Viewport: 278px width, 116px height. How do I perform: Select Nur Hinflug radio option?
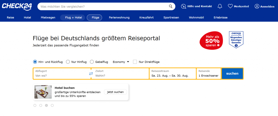(68, 62)
